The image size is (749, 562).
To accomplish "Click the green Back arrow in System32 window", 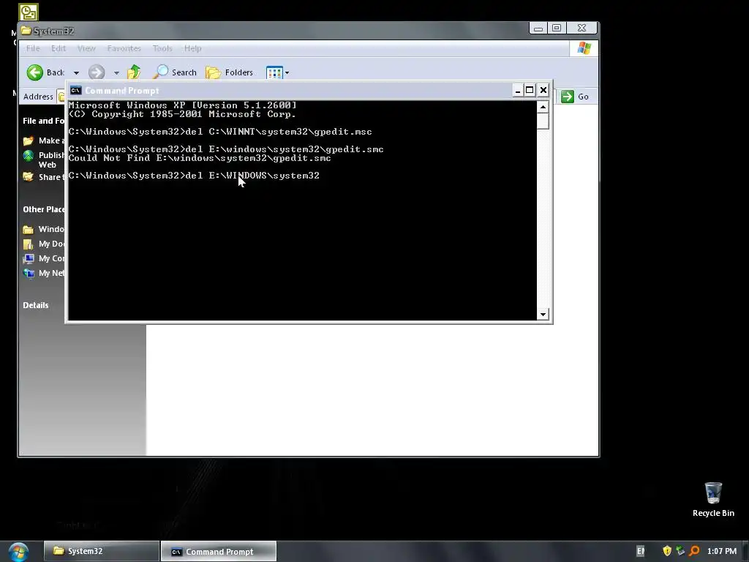I will (35, 72).
